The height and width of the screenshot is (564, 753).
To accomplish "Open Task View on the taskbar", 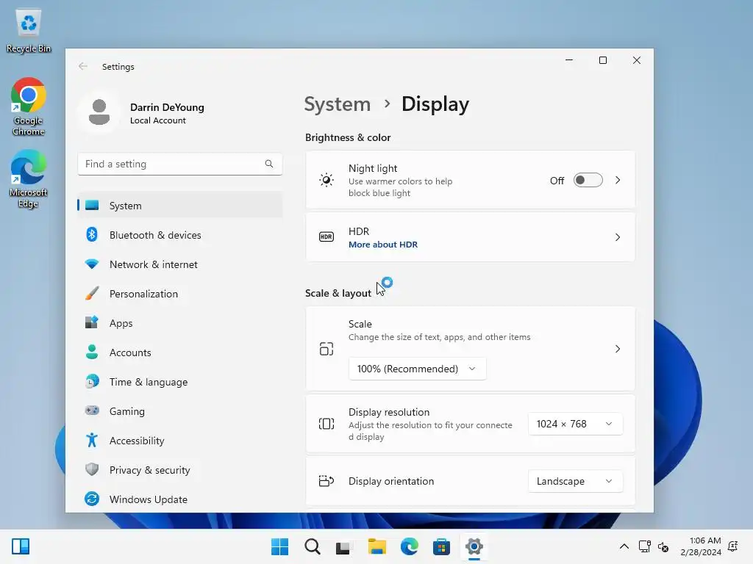I will pyautogui.click(x=344, y=546).
